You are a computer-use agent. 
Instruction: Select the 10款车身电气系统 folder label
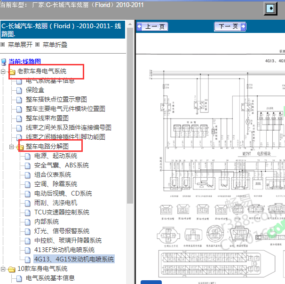[42, 269]
